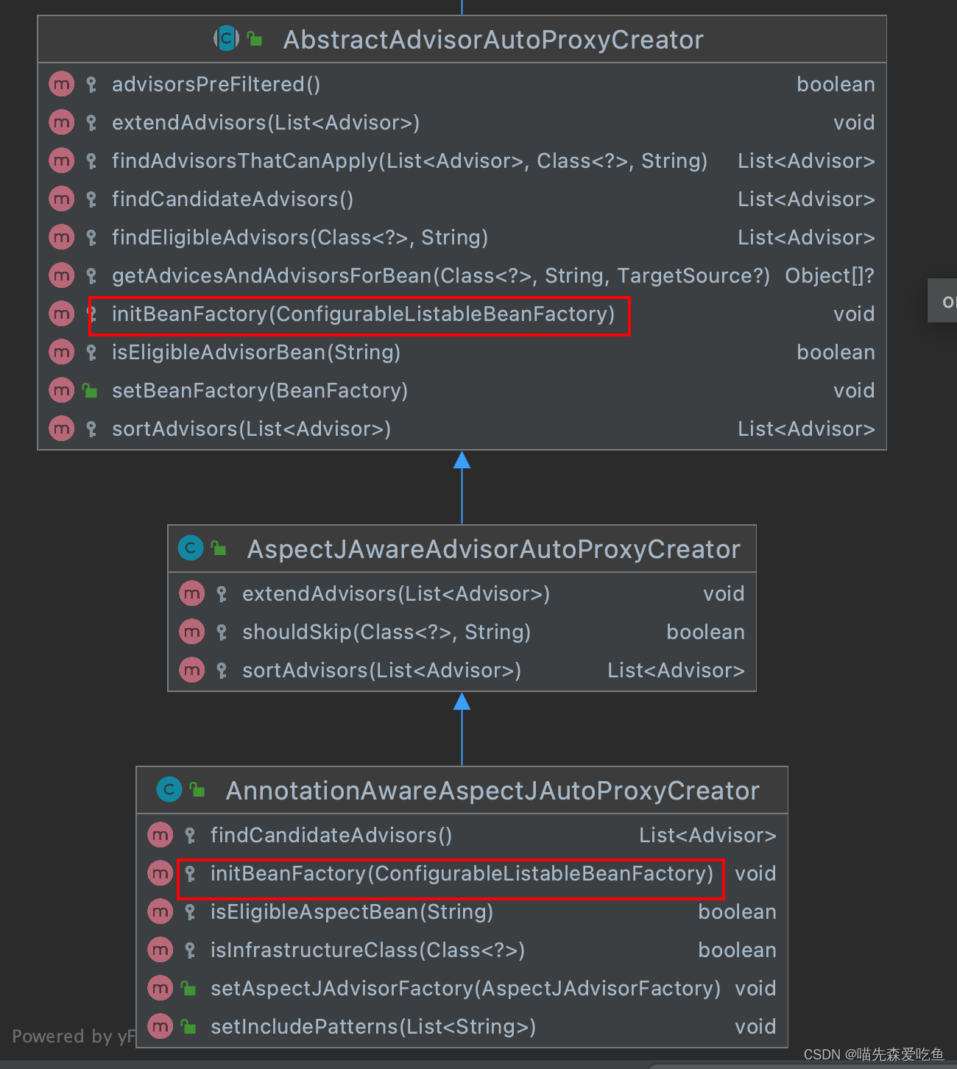
Task: Select initBeanFactory method in AbstractAdvisorAutoProxyCreator
Action: (x=363, y=314)
